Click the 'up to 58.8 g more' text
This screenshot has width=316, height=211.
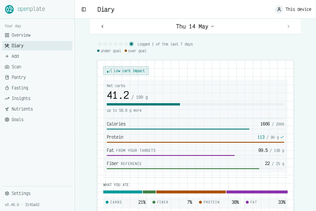(x=124, y=110)
